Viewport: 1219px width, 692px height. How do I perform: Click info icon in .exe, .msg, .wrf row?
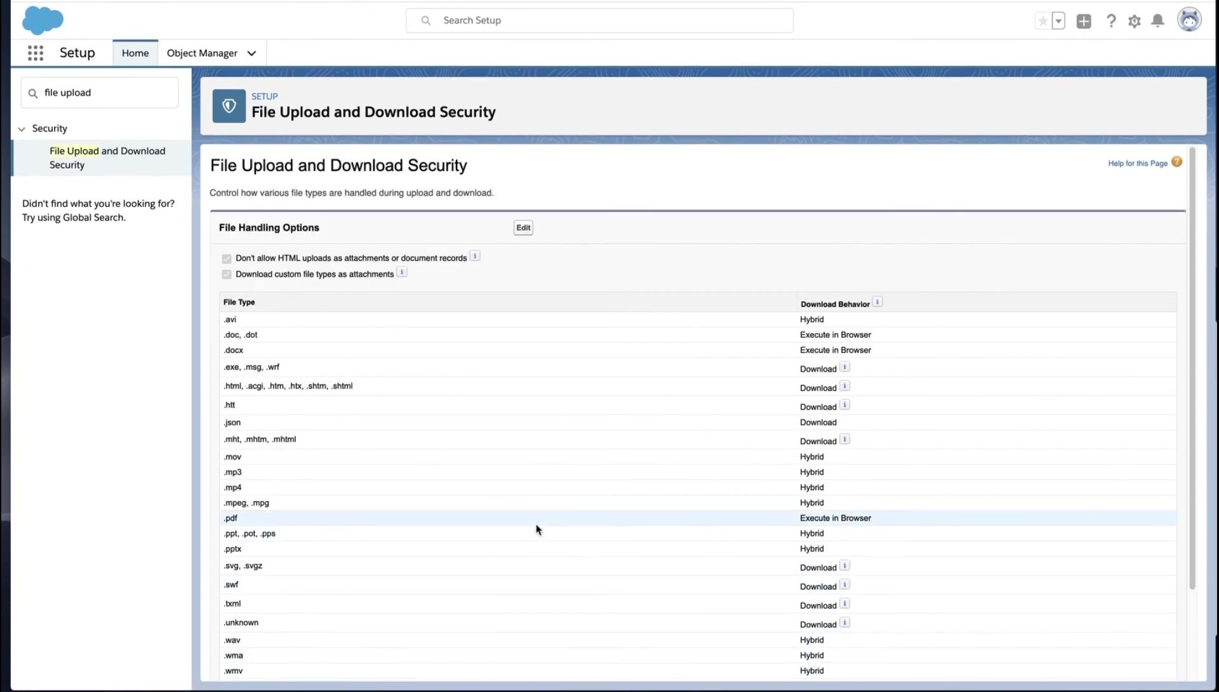tap(845, 367)
